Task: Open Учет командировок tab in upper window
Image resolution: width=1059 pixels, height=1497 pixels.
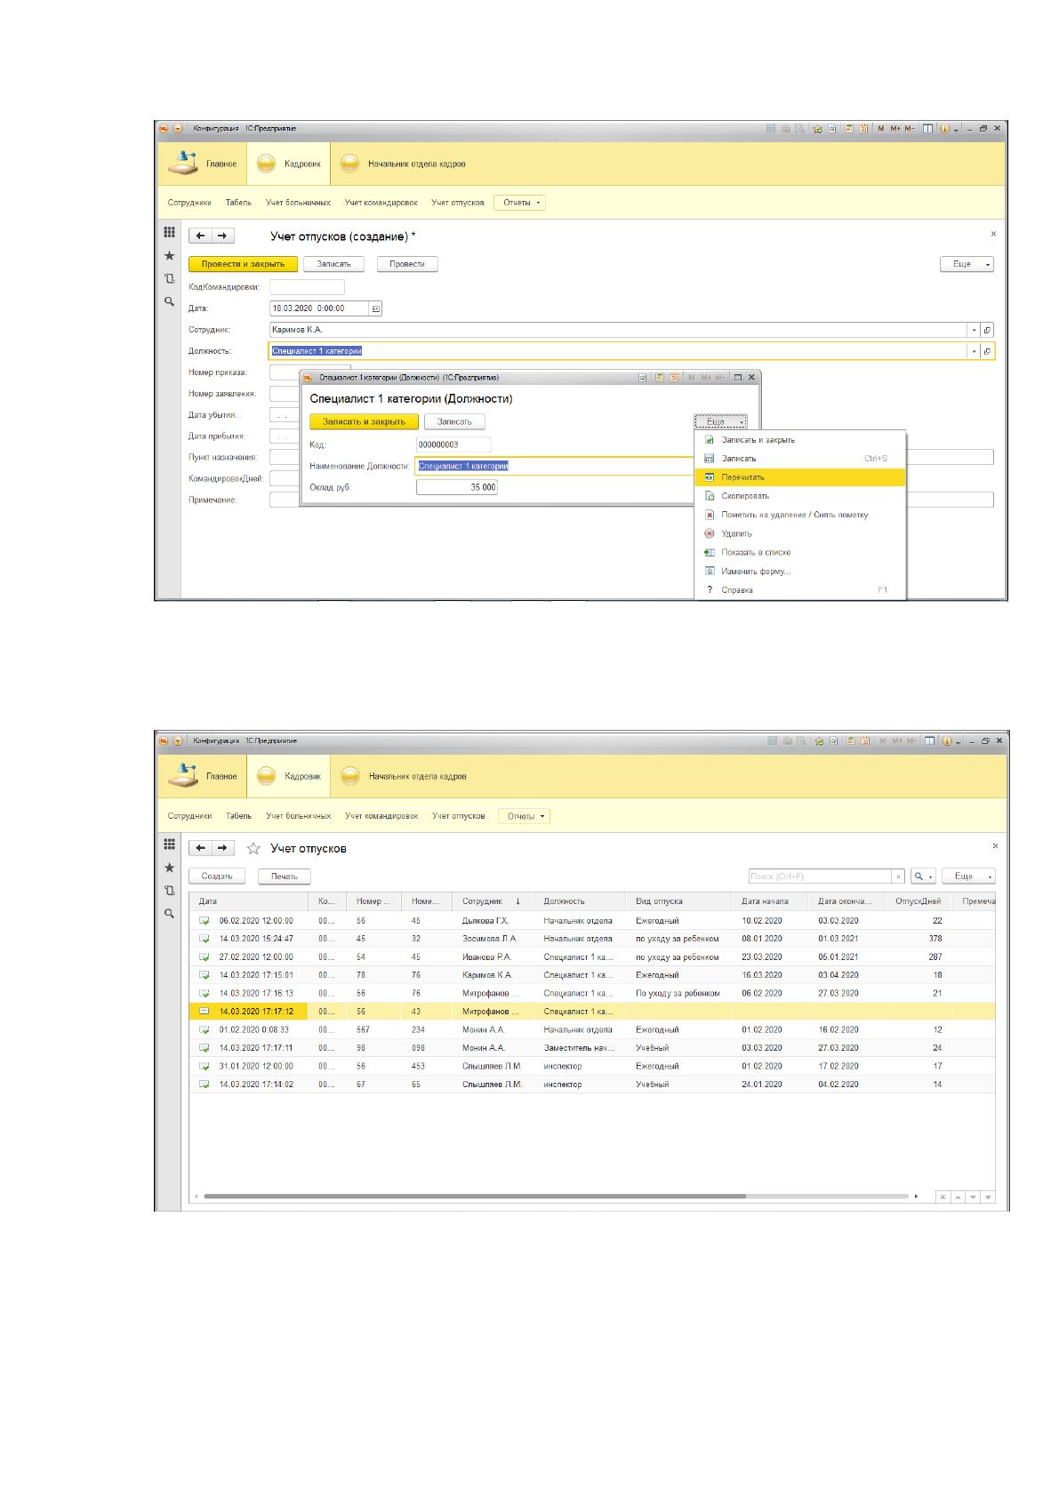Action: pos(381,203)
